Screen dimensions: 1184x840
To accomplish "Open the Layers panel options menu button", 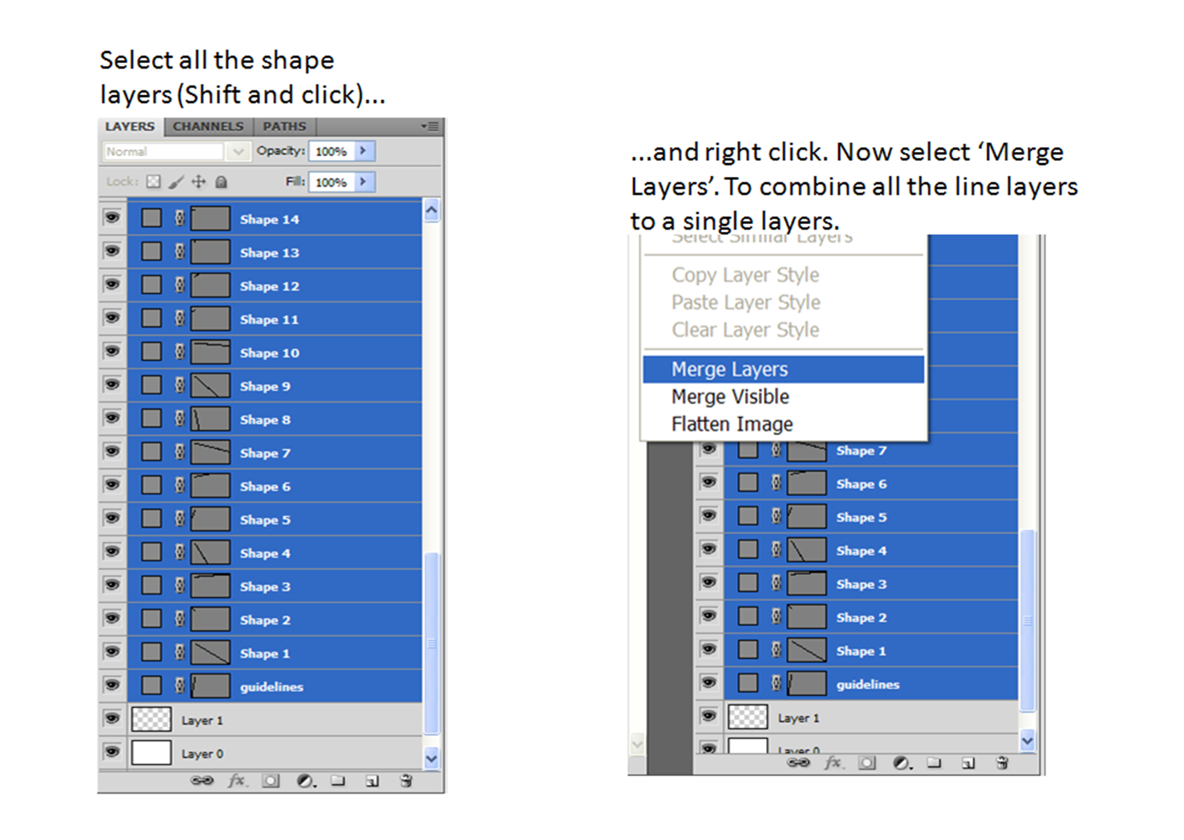I will (x=431, y=126).
